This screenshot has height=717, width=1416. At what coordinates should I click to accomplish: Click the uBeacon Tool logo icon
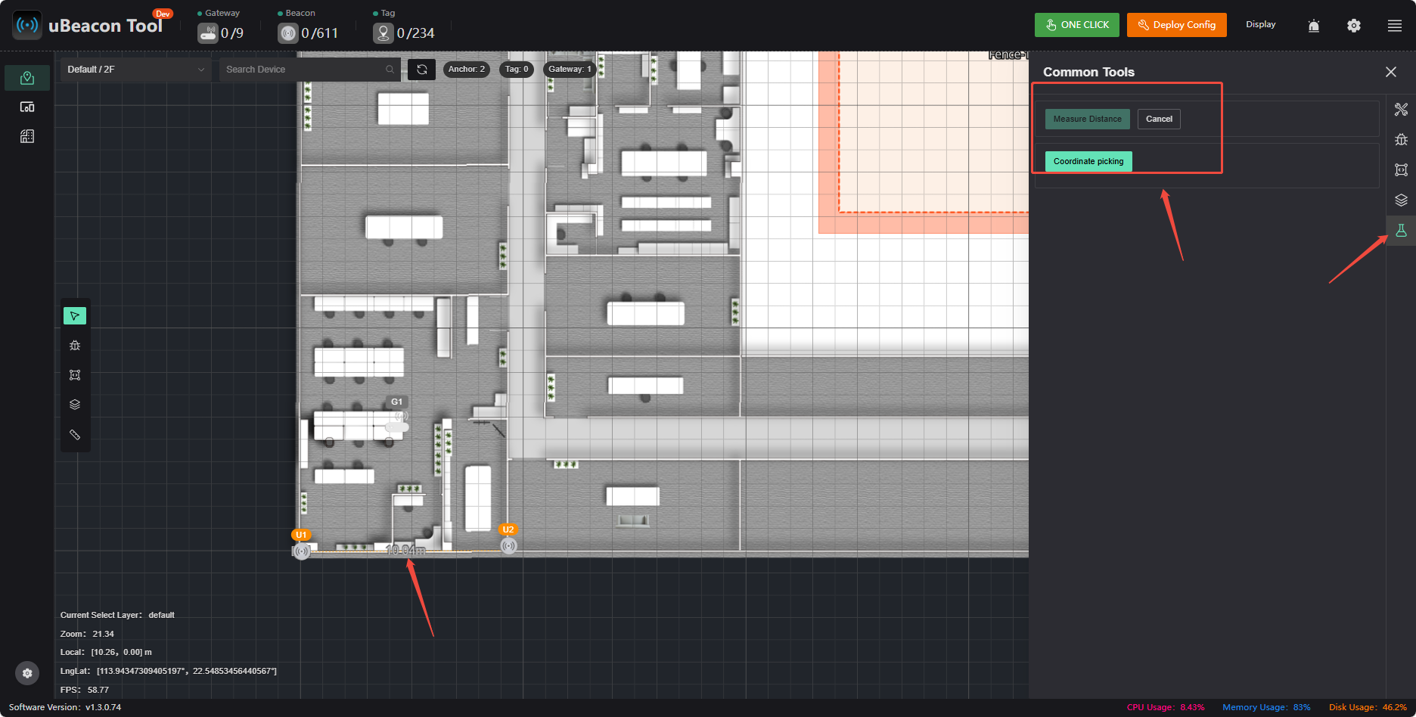click(27, 25)
